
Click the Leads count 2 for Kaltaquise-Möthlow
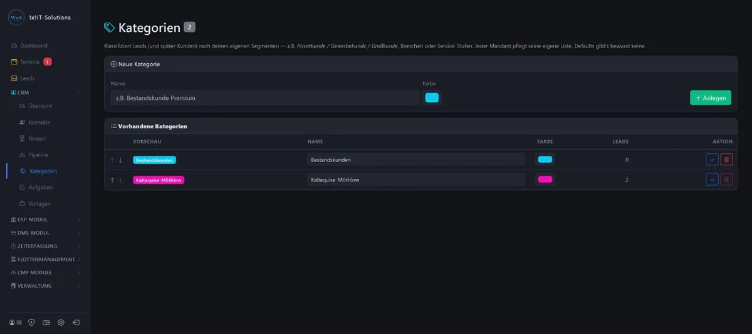[x=627, y=180]
